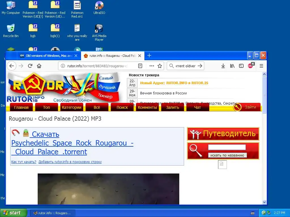Open 'Как тут качать?' help link
290x217 pixels.
pyautogui.click(x=24, y=162)
